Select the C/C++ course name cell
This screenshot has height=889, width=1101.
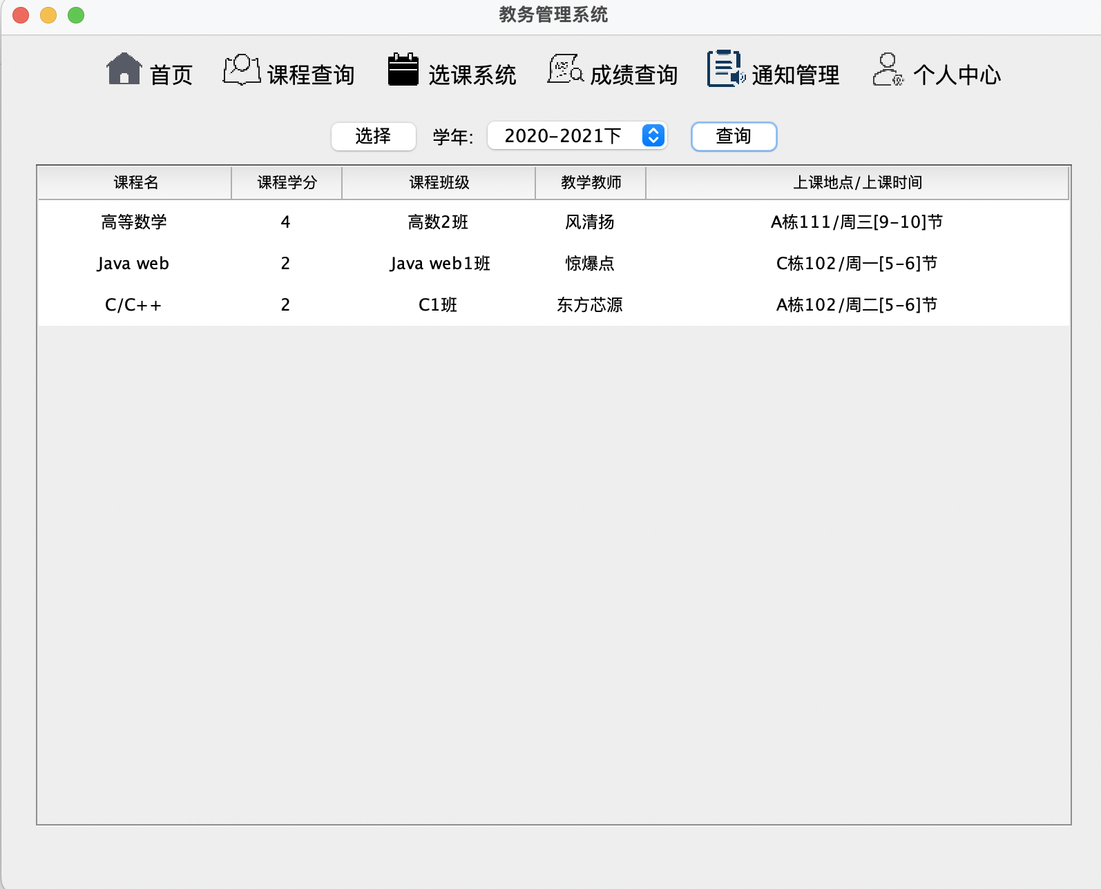point(135,305)
